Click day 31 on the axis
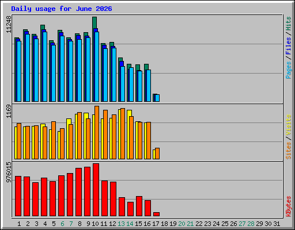This screenshot has width=295, height=230. click(x=277, y=224)
